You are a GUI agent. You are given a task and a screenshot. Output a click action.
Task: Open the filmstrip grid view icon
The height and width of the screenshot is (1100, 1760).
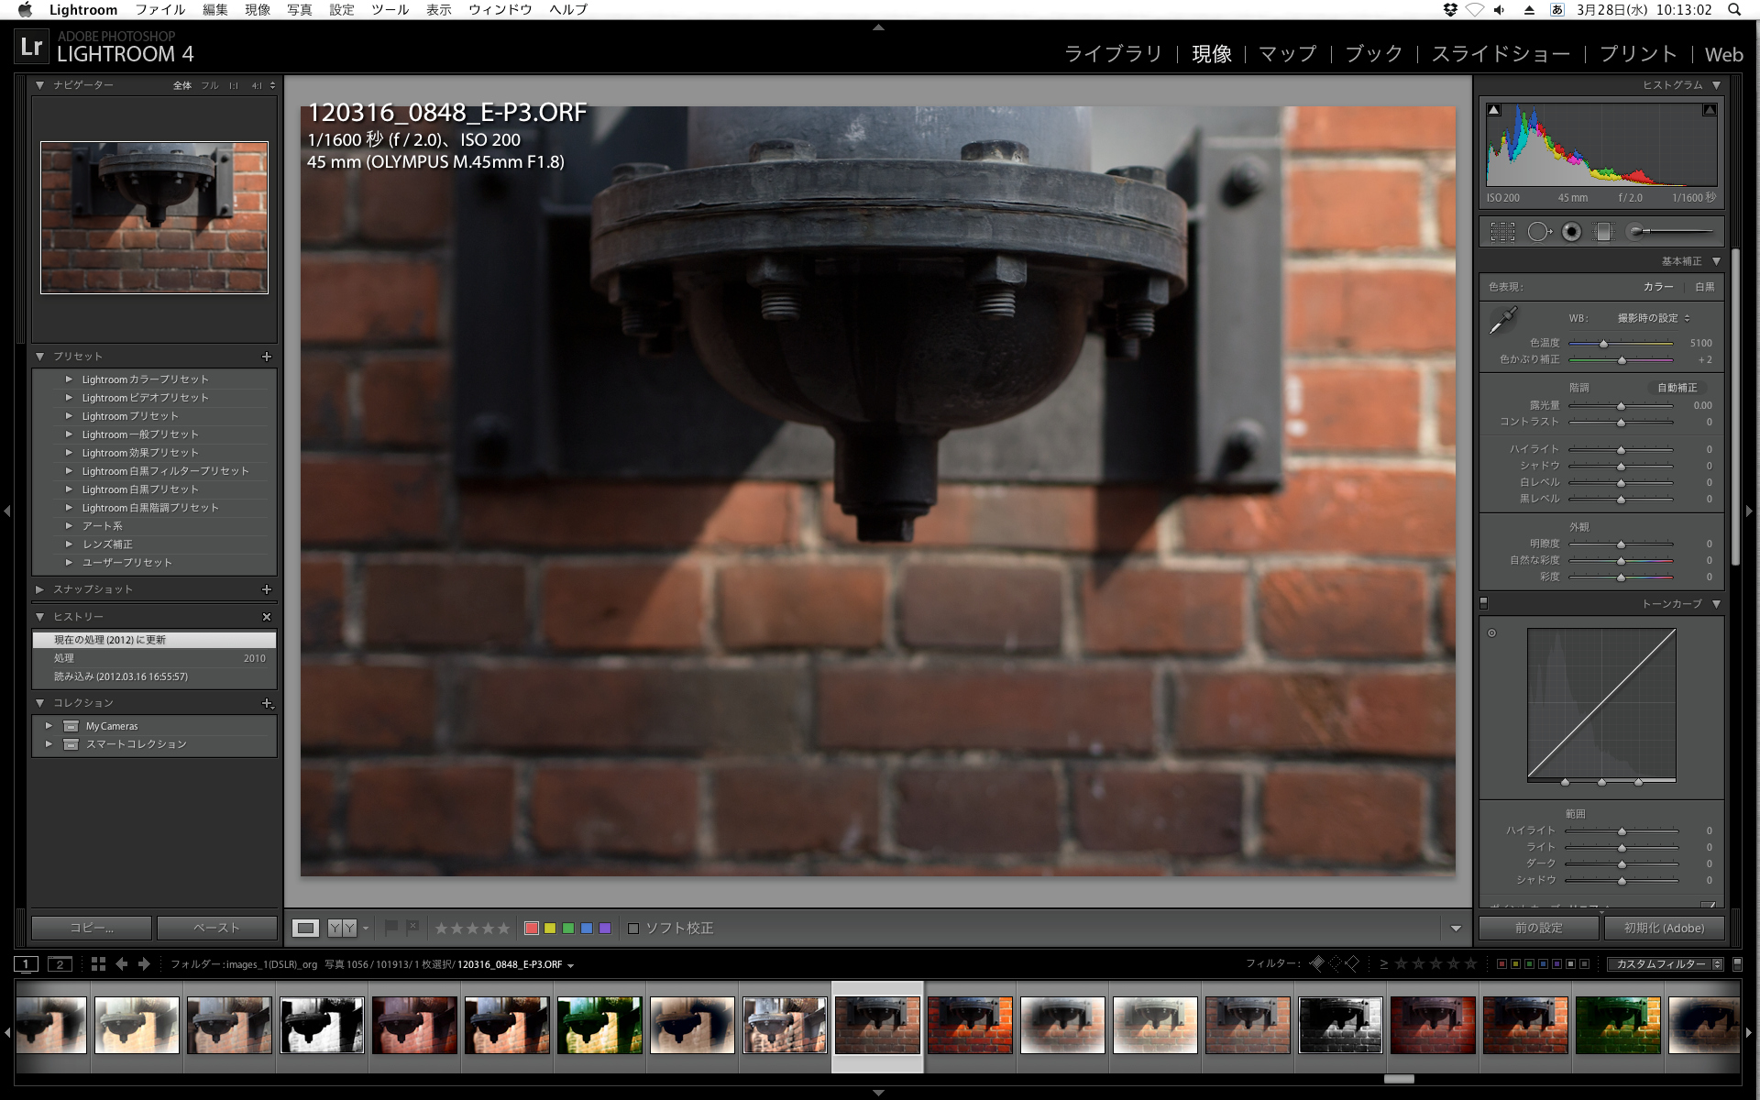(98, 963)
